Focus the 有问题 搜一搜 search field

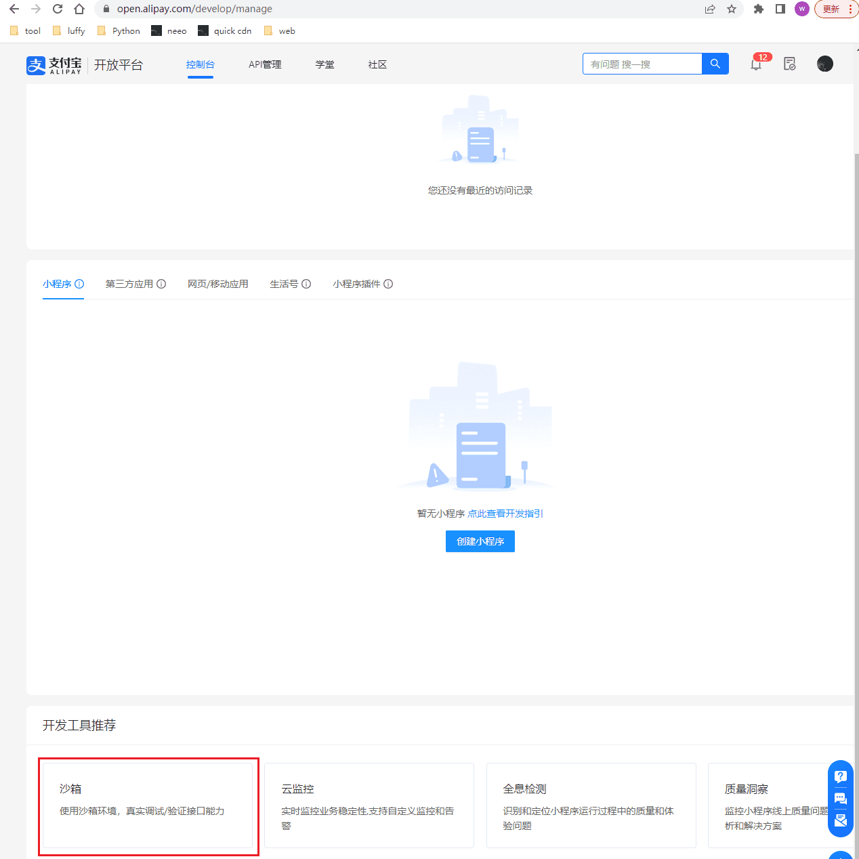[642, 64]
